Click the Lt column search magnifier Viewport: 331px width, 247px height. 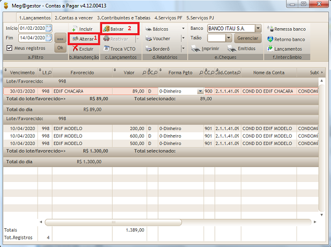tap(50, 73)
